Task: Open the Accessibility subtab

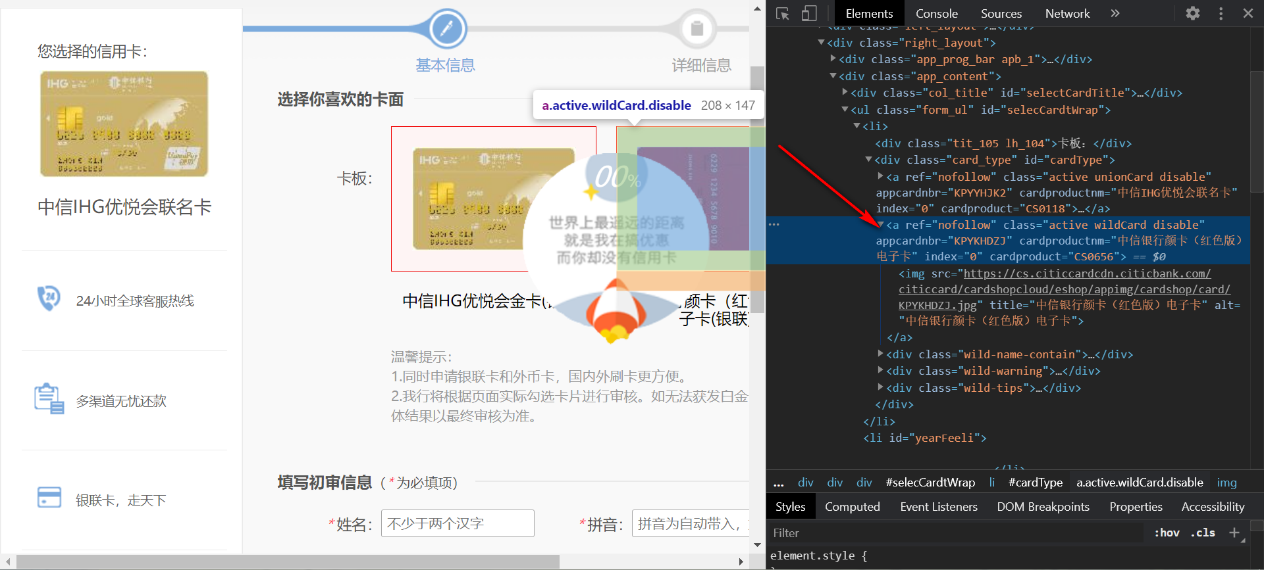Action: (x=1213, y=507)
